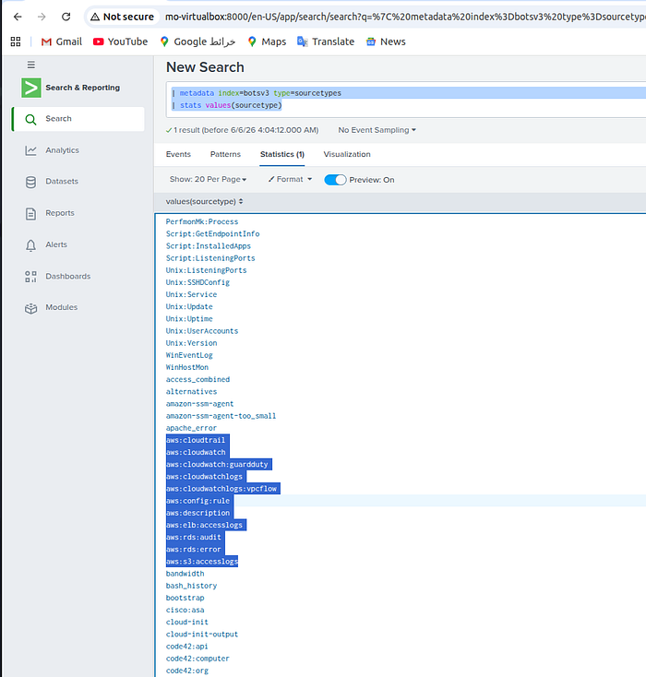Click the WinEventLog value
The image size is (646, 677).
pos(189,355)
